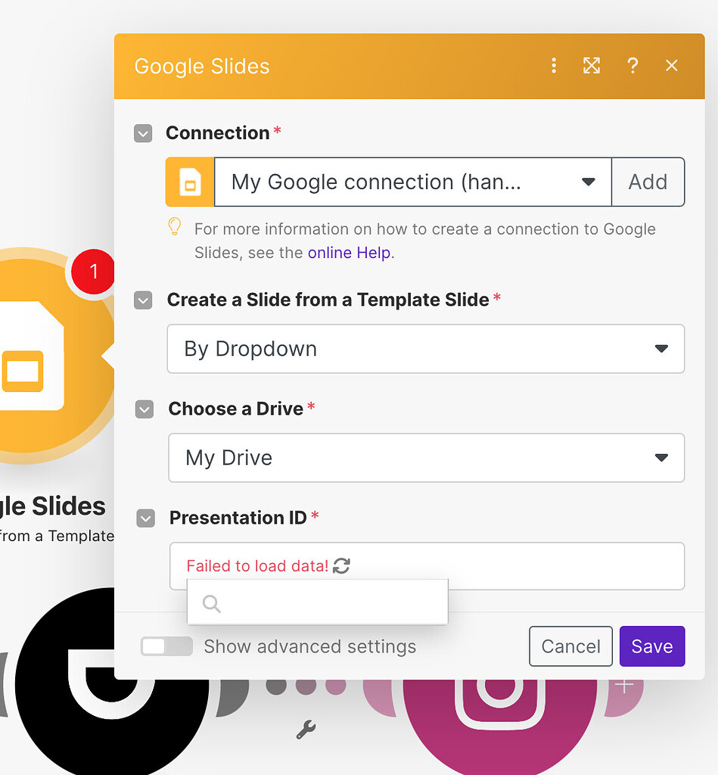Click the lightbulb tip icon
This screenshot has width=718, height=775.
point(173,226)
